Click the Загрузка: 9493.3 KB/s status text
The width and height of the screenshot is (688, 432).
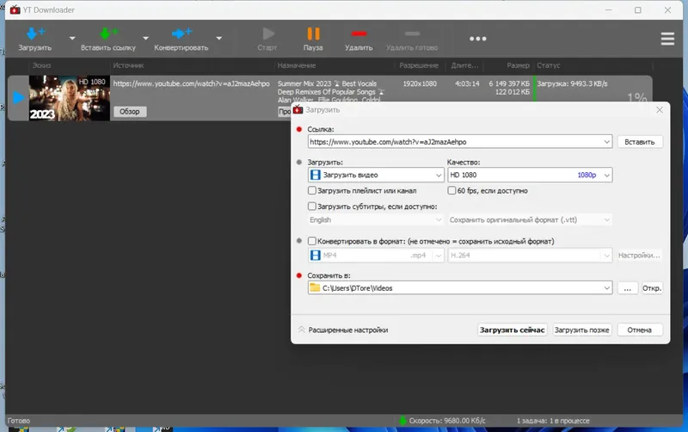[x=572, y=83]
